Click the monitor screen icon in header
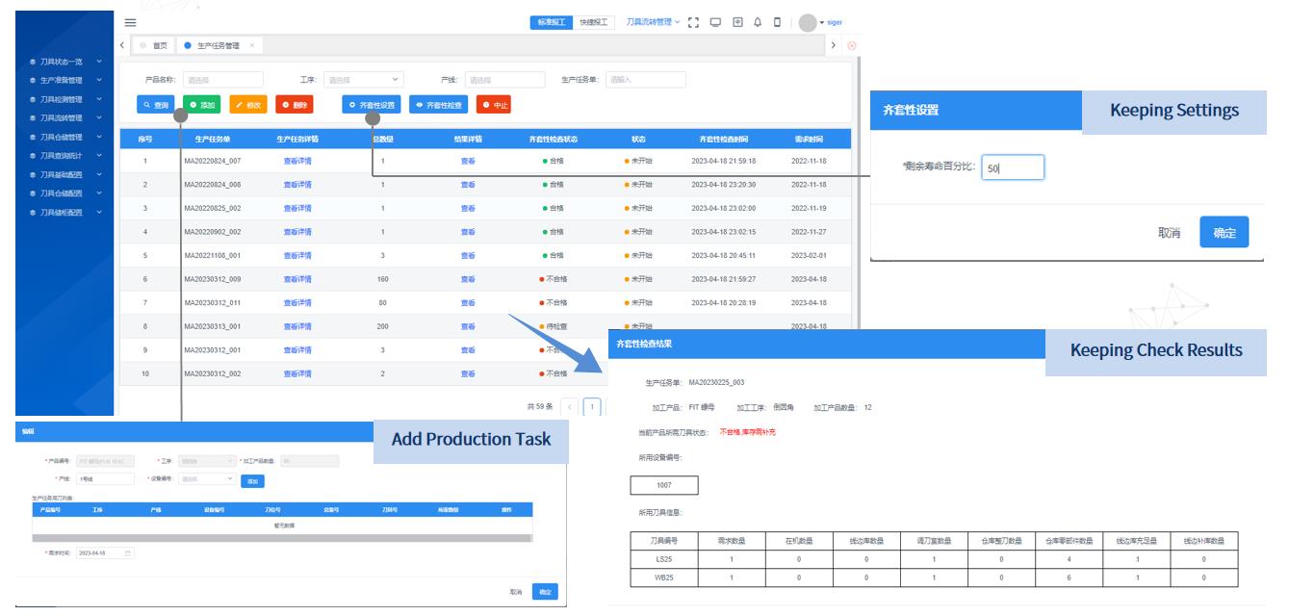This screenshot has width=1289, height=616. (715, 22)
